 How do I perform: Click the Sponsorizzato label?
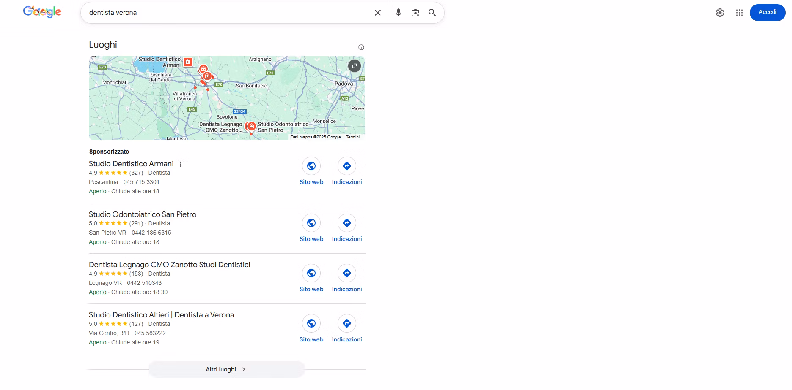[109, 152]
